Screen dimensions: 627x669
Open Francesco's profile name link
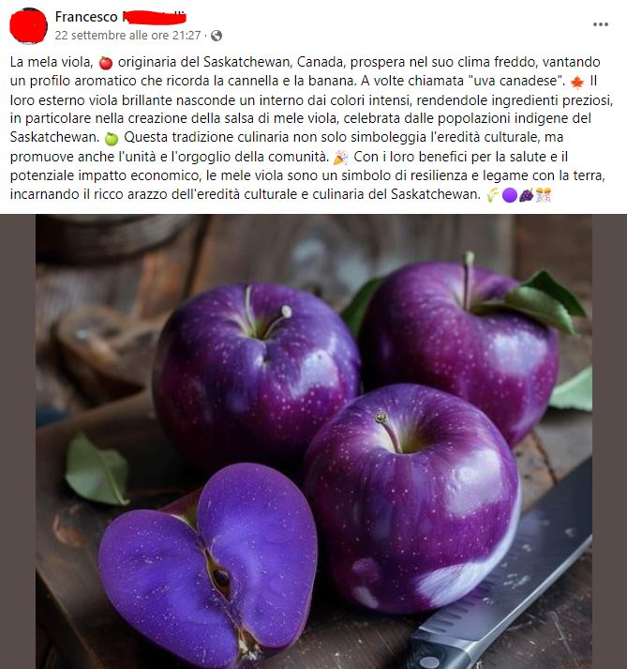pos(121,17)
